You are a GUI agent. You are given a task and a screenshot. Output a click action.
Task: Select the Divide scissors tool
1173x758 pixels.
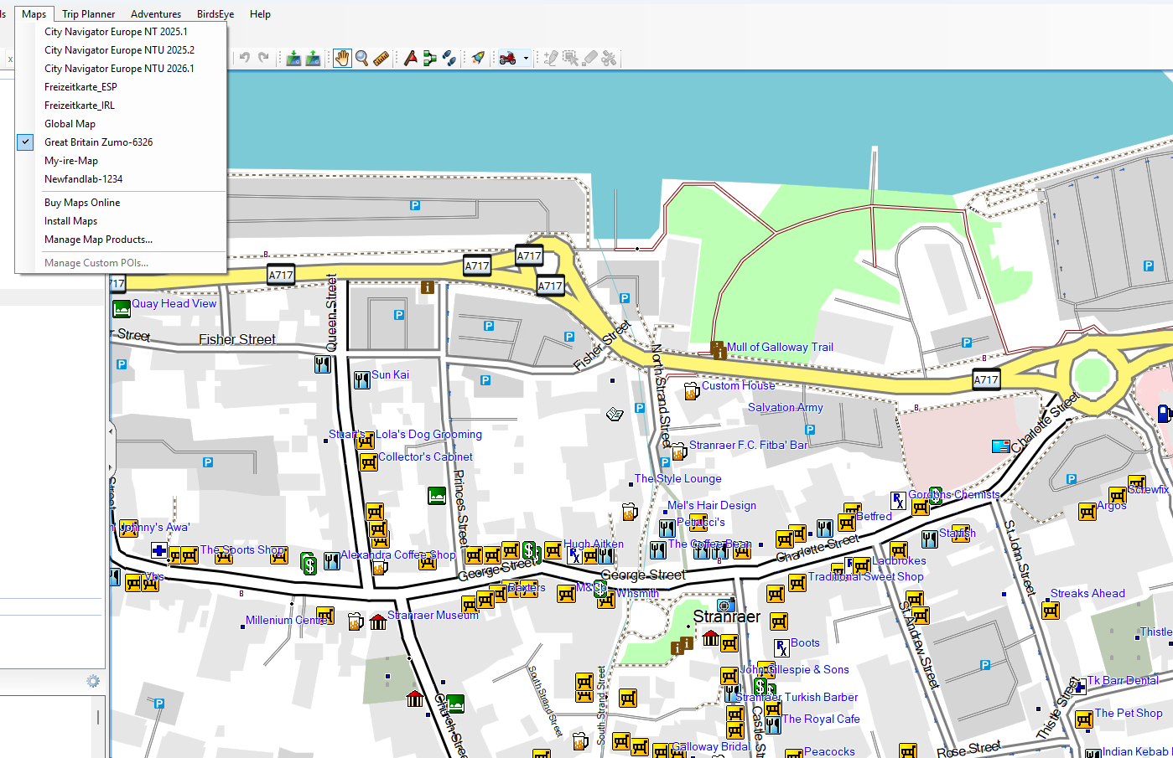[x=609, y=58]
